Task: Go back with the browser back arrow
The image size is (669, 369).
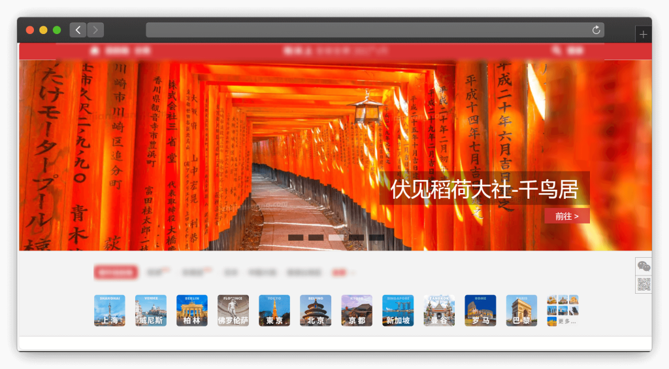Action: 78,30
